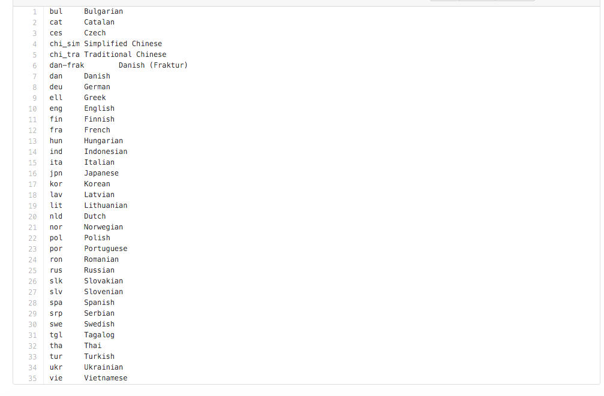Select the word 'Vietnamese'
604x396 pixels.
pos(106,378)
